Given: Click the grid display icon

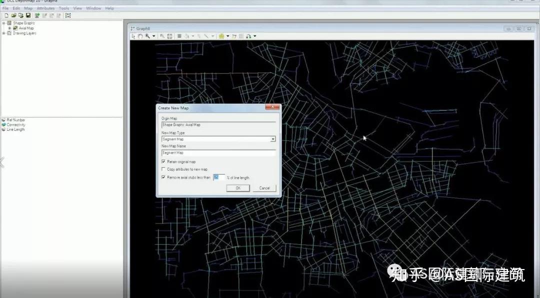Looking at the screenshot, I should click(178, 36).
